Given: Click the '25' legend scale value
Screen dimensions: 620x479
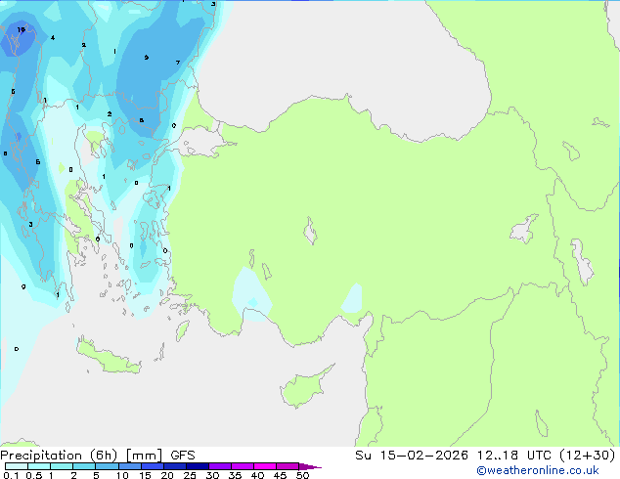Looking at the screenshot, I should tap(190, 475).
